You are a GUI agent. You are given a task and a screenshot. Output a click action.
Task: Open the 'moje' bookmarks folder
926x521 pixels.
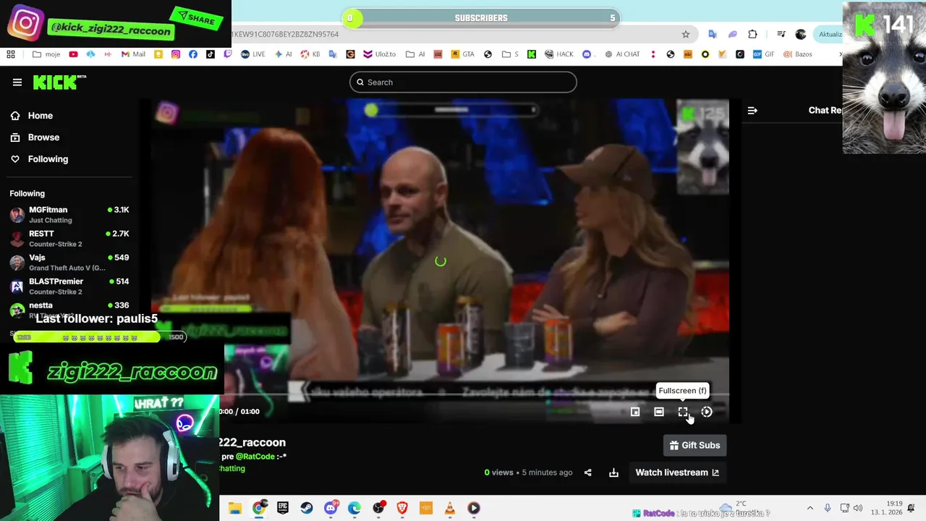click(48, 54)
